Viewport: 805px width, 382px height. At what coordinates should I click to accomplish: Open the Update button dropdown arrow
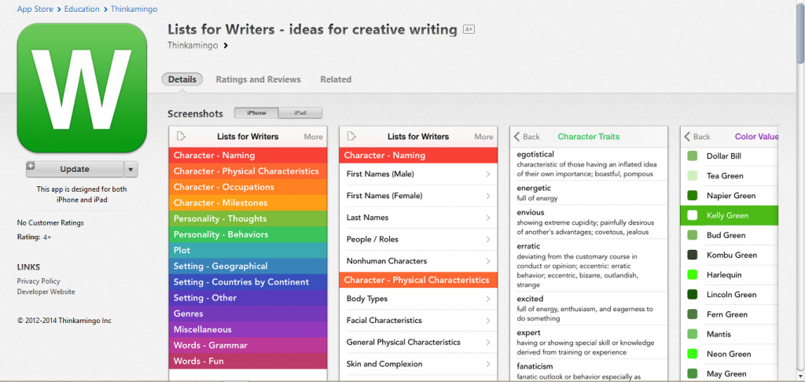(131, 170)
